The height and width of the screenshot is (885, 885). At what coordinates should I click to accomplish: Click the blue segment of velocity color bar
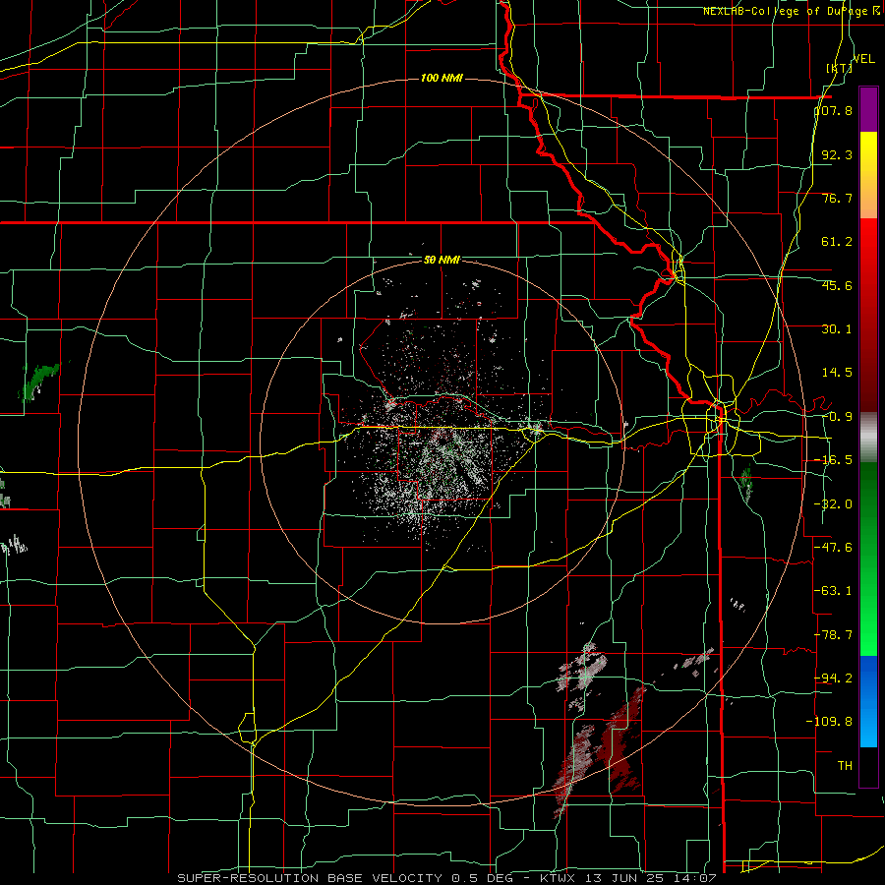(868, 701)
